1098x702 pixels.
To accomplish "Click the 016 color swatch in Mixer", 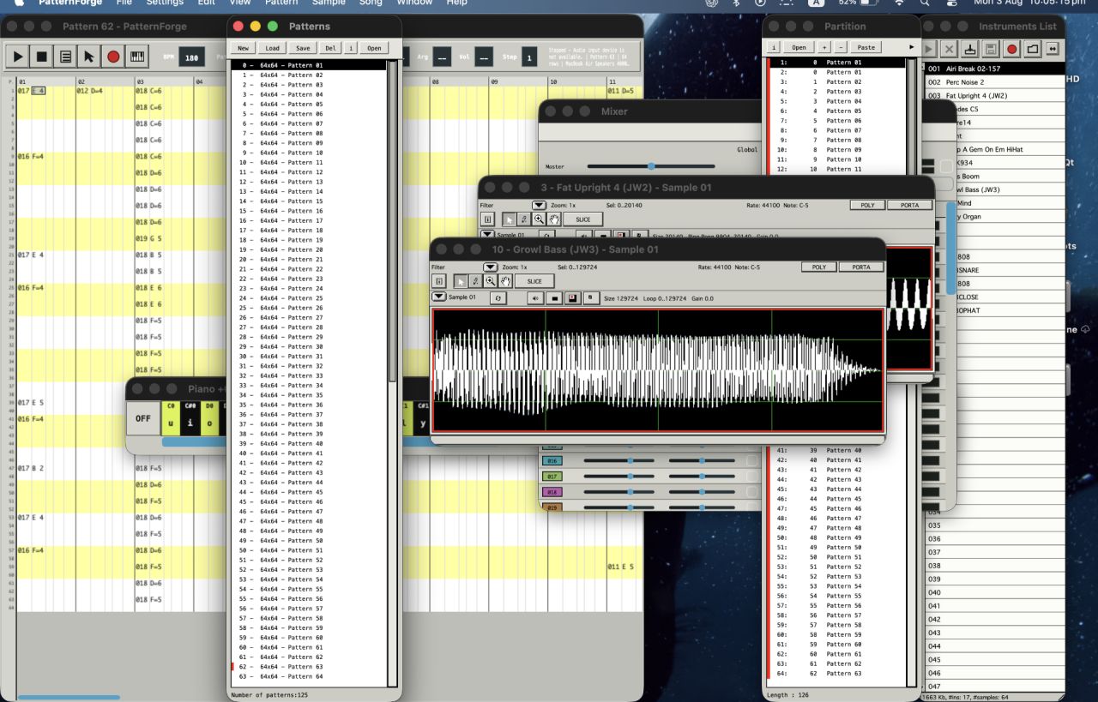I will 551,461.
